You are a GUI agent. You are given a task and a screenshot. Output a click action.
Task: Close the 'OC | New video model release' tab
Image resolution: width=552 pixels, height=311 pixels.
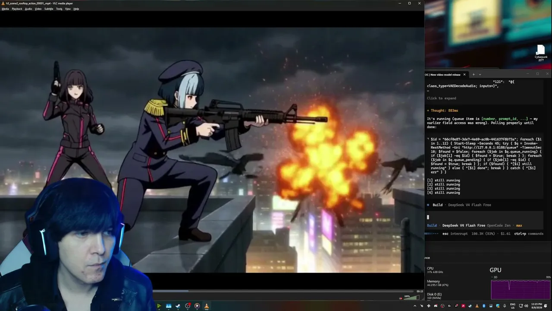click(465, 74)
